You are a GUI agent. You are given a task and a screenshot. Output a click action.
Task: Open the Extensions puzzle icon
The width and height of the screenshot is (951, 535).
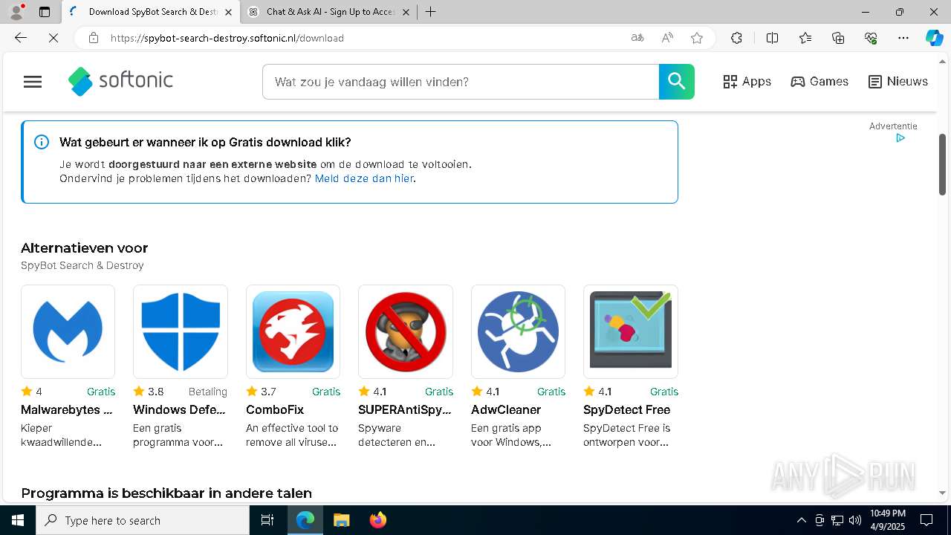point(736,38)
